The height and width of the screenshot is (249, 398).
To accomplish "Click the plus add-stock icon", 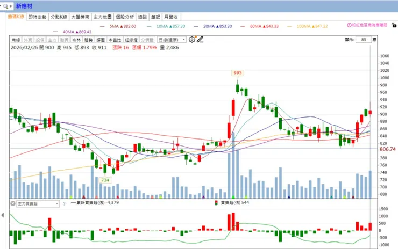I will [x=11, y=6].
